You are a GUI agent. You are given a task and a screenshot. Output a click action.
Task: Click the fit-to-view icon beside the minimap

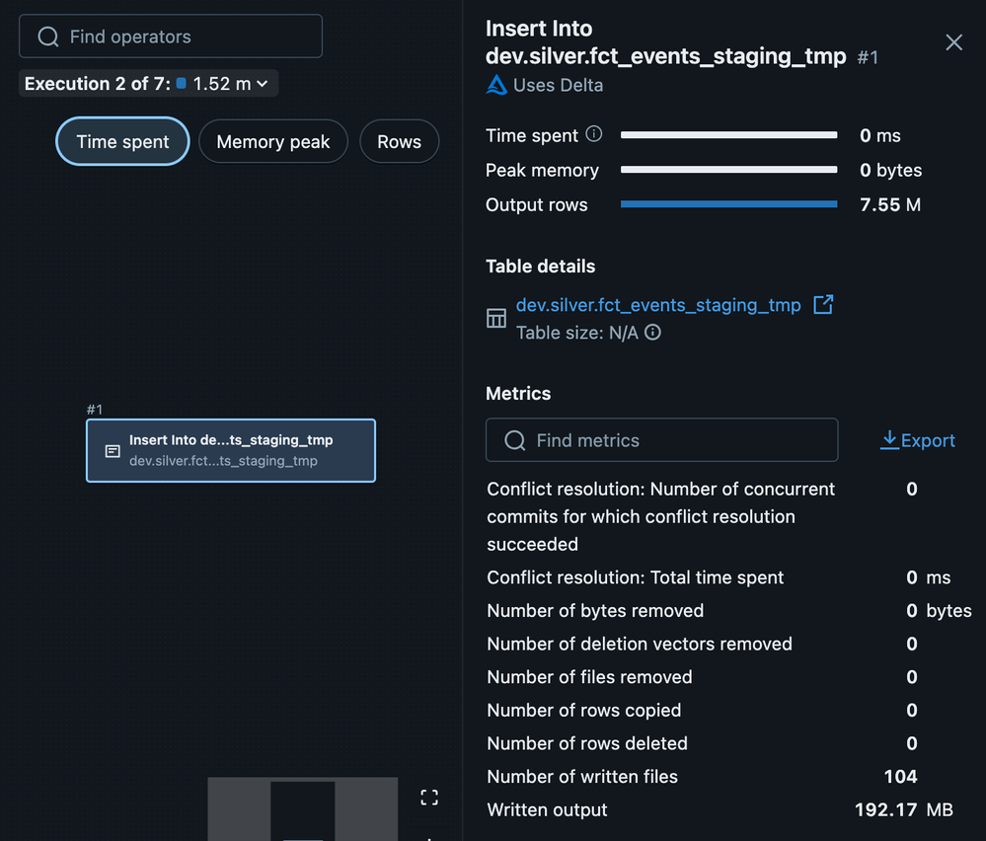429,798
